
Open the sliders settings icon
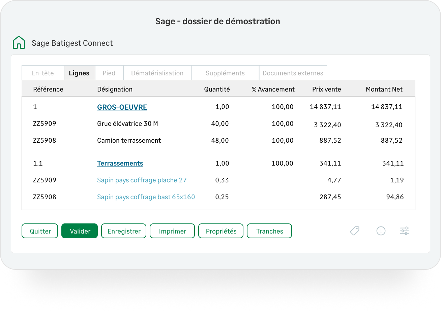pyautogui.click(x=404, y=231)
